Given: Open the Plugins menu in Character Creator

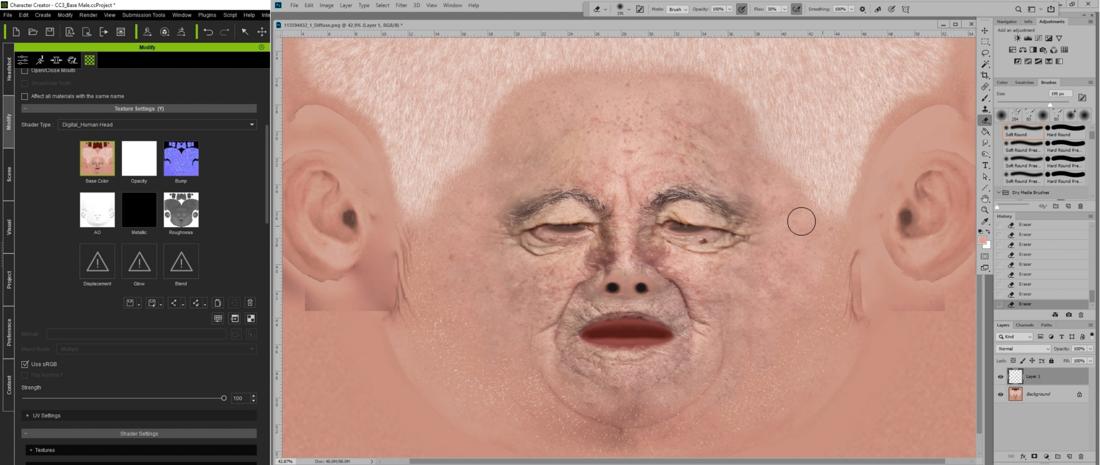Looking at the screenshot, I should point(207,15).
